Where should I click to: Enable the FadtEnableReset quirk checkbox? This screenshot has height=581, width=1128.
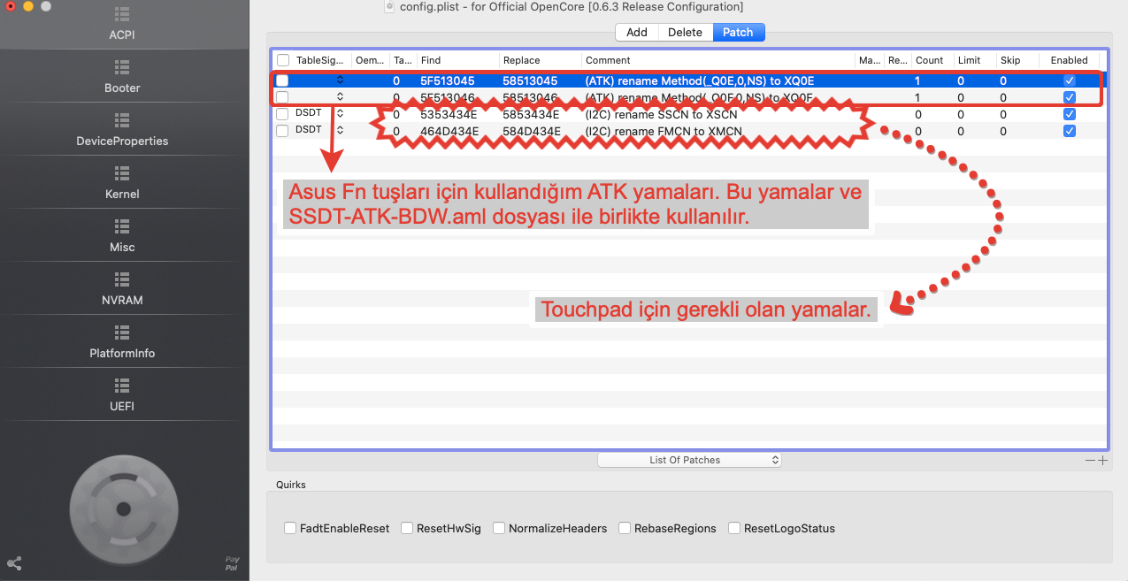tap(290, 528)
